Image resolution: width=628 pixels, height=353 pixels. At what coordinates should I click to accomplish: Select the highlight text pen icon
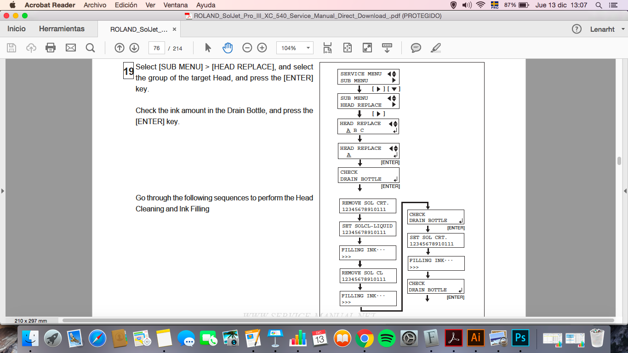coord(436,48)
